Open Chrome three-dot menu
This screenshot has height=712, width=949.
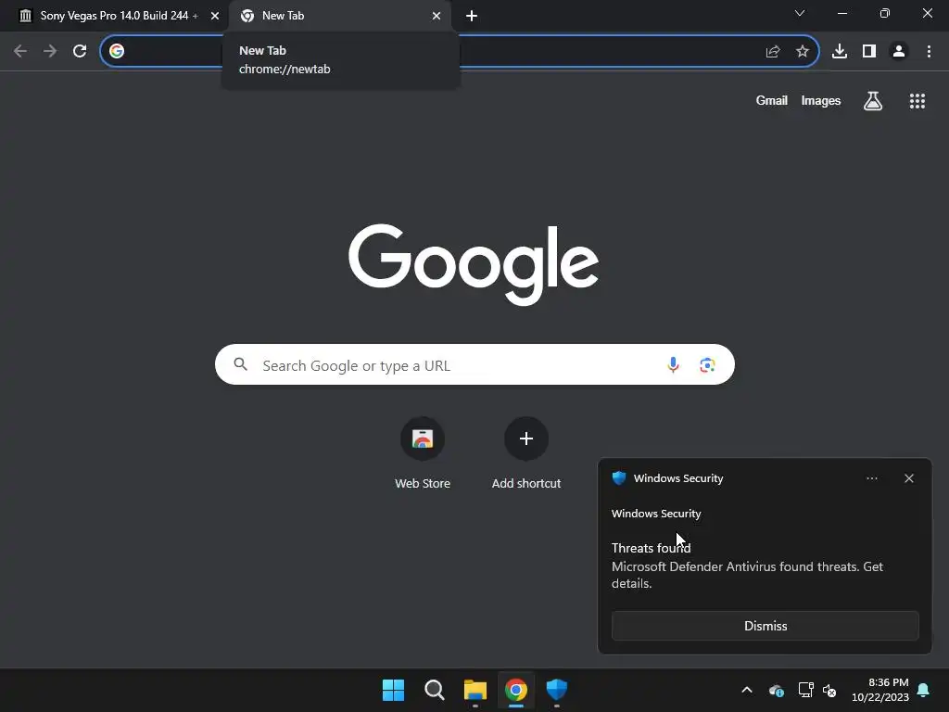[929, 52]
